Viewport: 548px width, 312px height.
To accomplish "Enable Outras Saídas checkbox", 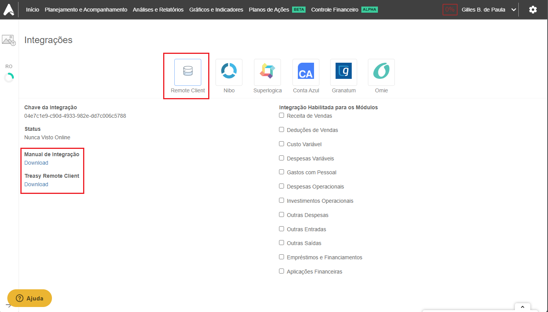I will pos(282,243).
